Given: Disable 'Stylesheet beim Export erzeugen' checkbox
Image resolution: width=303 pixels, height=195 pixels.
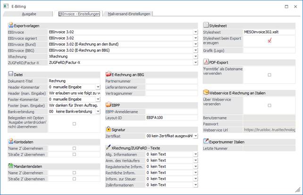Looking at the screenshot, I should coord(269,41).
